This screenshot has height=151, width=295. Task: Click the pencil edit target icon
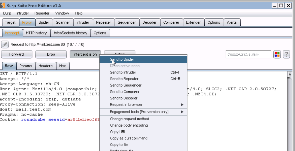(5, 45)
